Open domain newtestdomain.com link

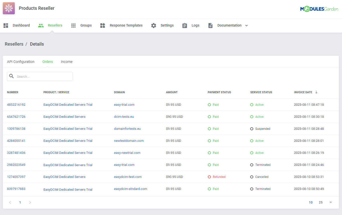click(x=129, y=141)
